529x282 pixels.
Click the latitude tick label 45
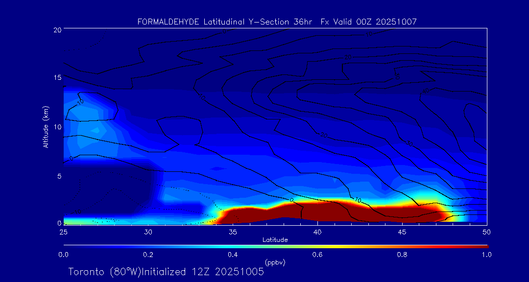[x=402, y=232]
